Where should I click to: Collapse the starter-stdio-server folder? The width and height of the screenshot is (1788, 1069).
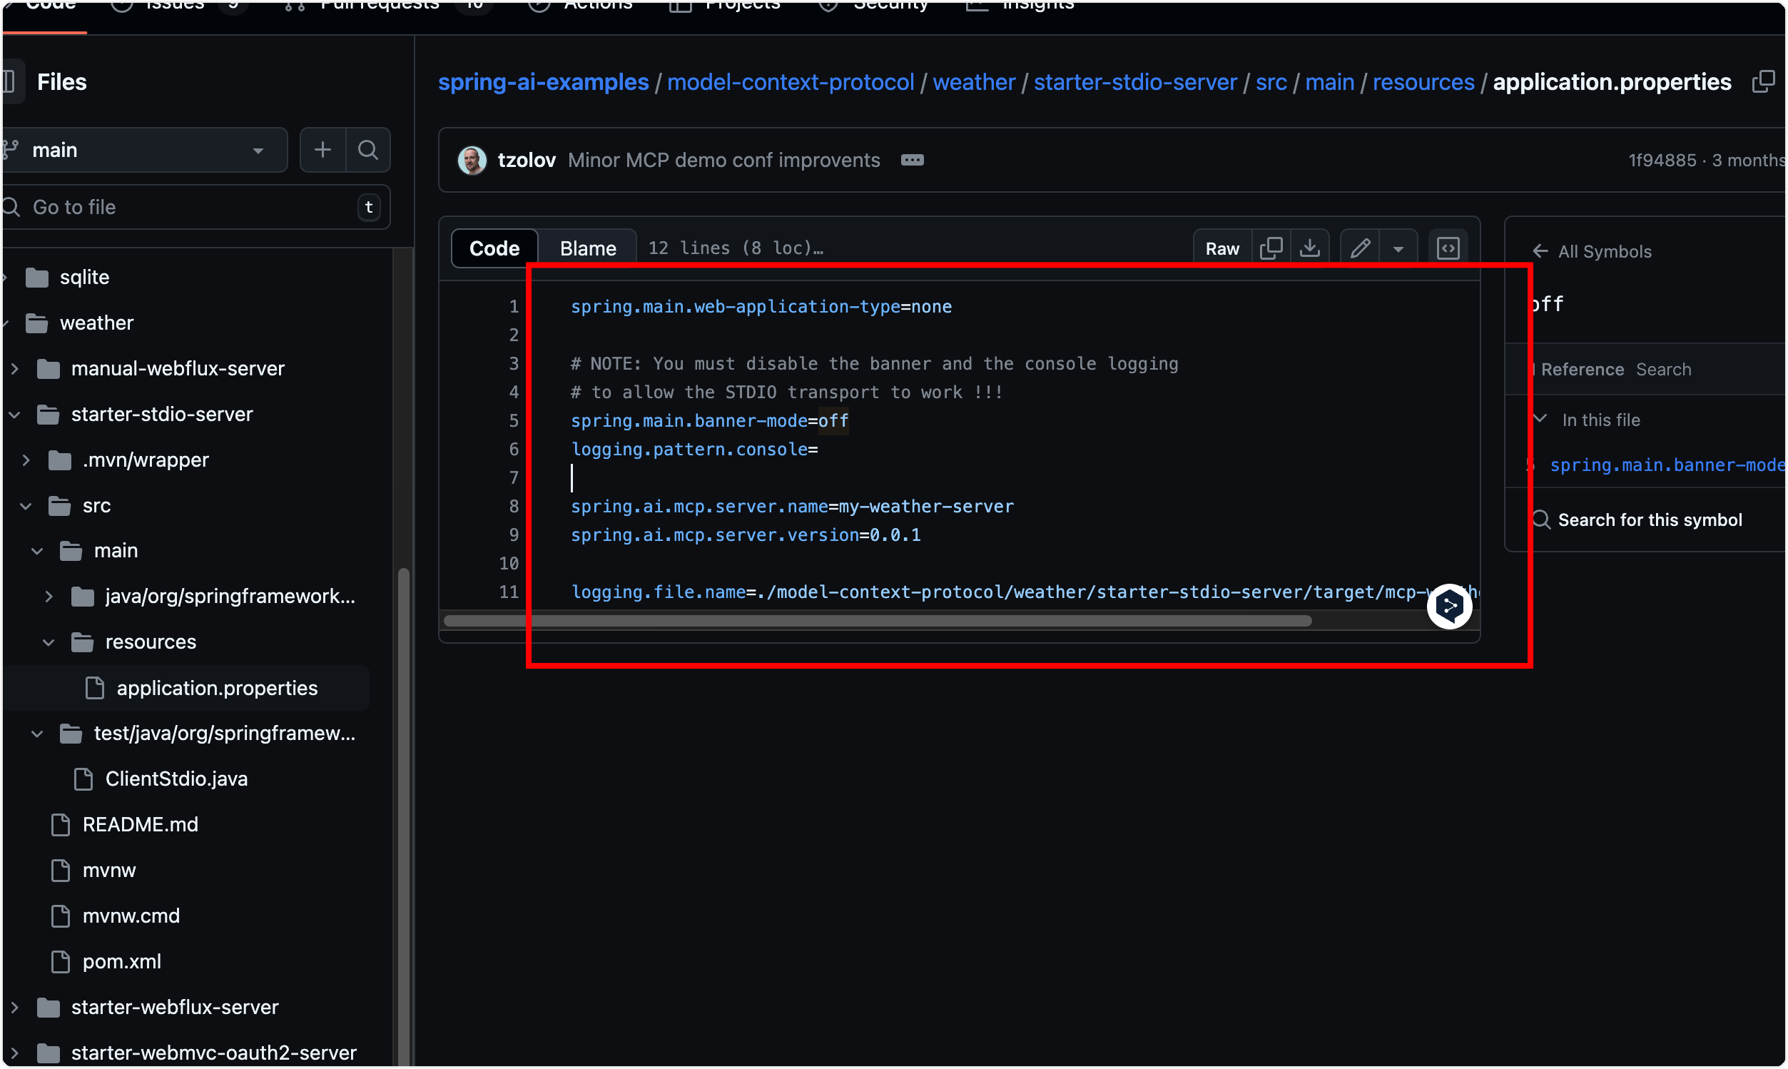pyautogui.click(x=14, y=414)
